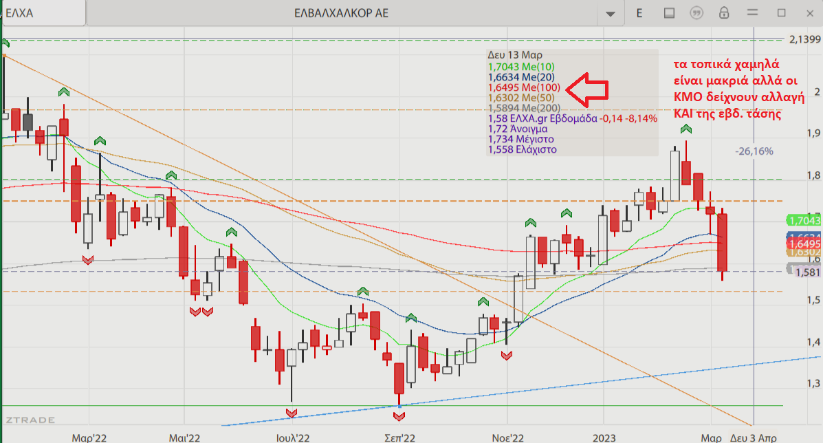This screenshot has height=443, width=823.
Task: Click the Μαι'22 date axis label
Action: click(x=184, y=437)
